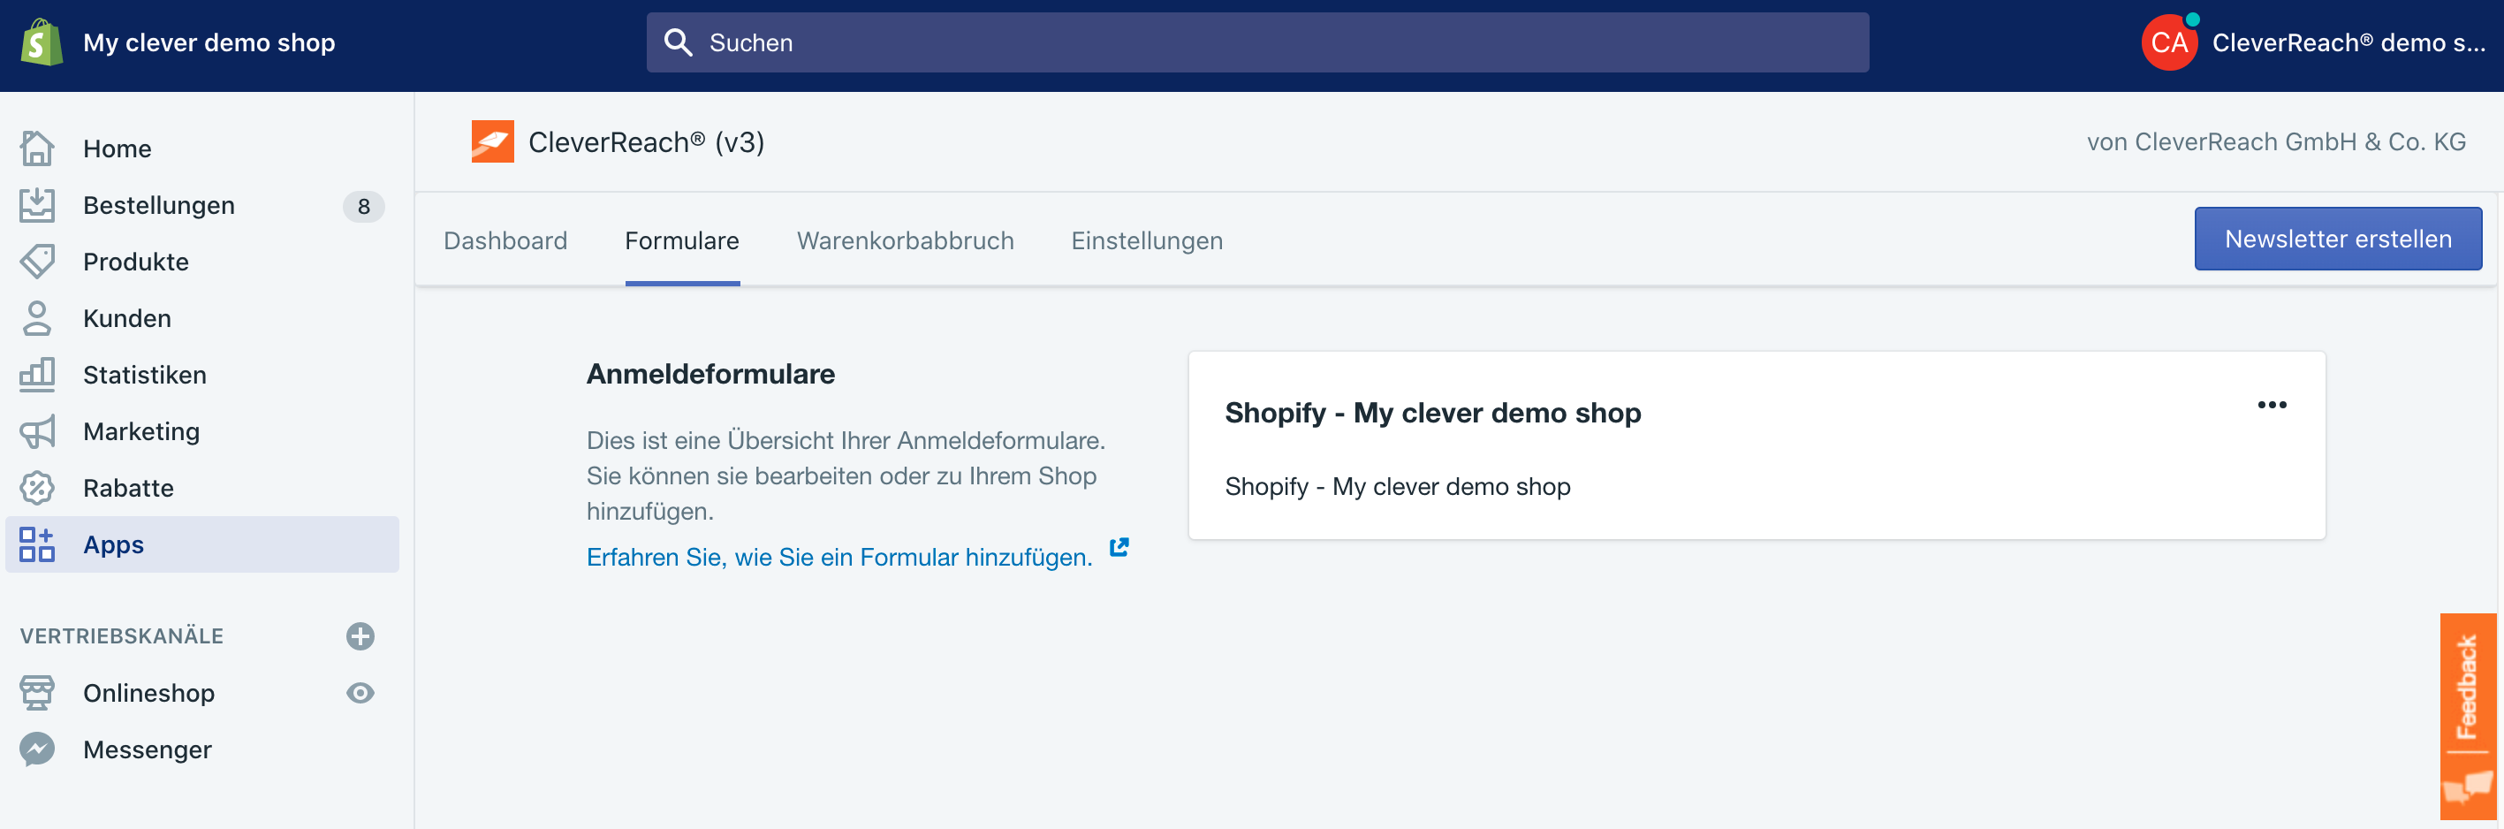
Task: Select the Formulare tab
Action: point(682,240)
